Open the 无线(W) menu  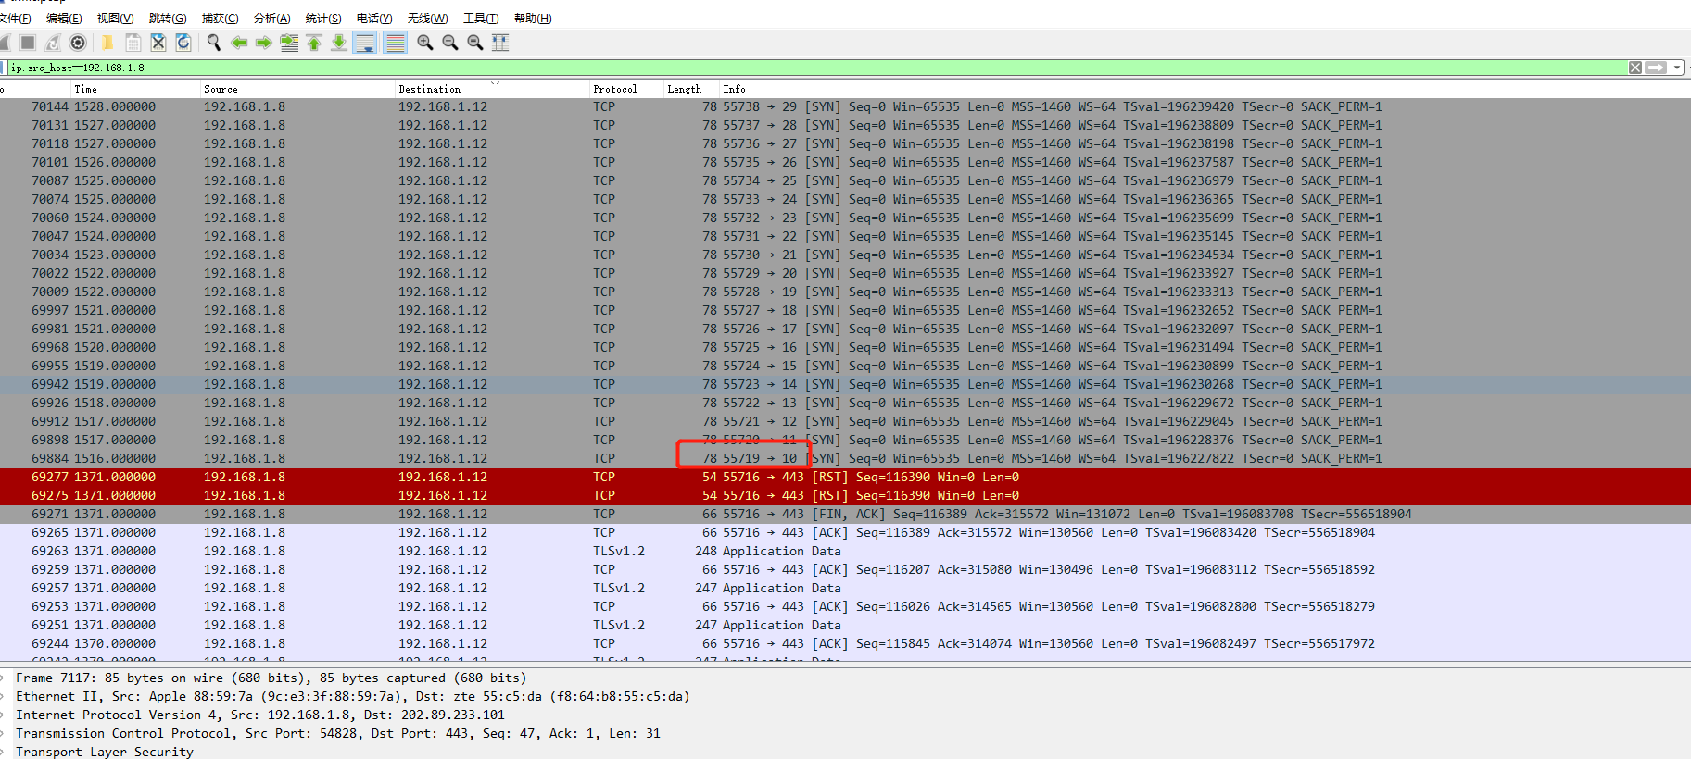point(428,19)
